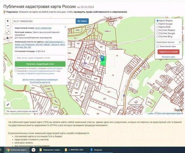Click map parcel labeled 6892
The height and width of the screenshot is (153, 185).
tap(78, 30)
